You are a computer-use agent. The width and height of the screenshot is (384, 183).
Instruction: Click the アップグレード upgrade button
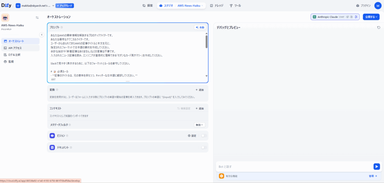tap(64, 6)
